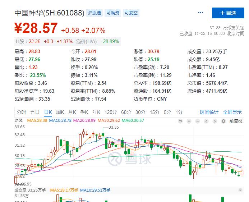Click the stock title 中国神华(SH:601088)
249x202 pixels.
(49, 13)
